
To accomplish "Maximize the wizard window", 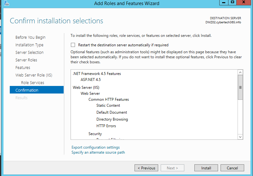I will 232,3.
